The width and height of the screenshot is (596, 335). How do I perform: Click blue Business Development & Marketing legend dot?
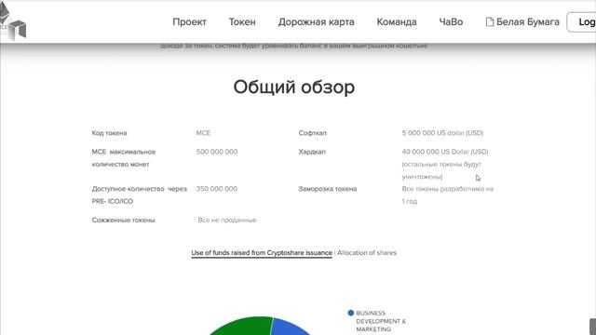(350, 313)
